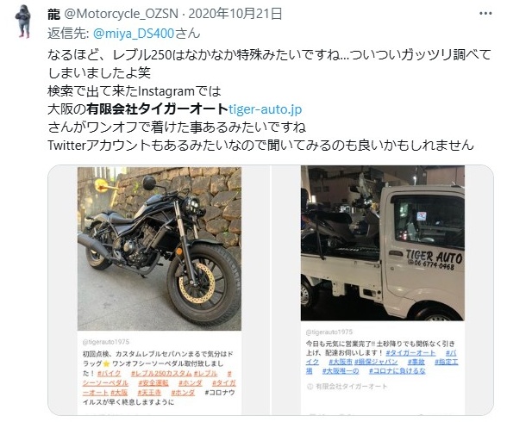The width and height of the screenshot is (507, 422).
Task: Open hashtag #事故
Action: pyautogui.click(x=416, y=362)
